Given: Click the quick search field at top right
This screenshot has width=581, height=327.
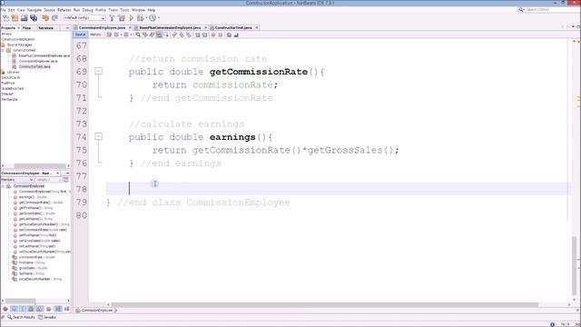Looking at the screenshot, I should pos(548,10).
